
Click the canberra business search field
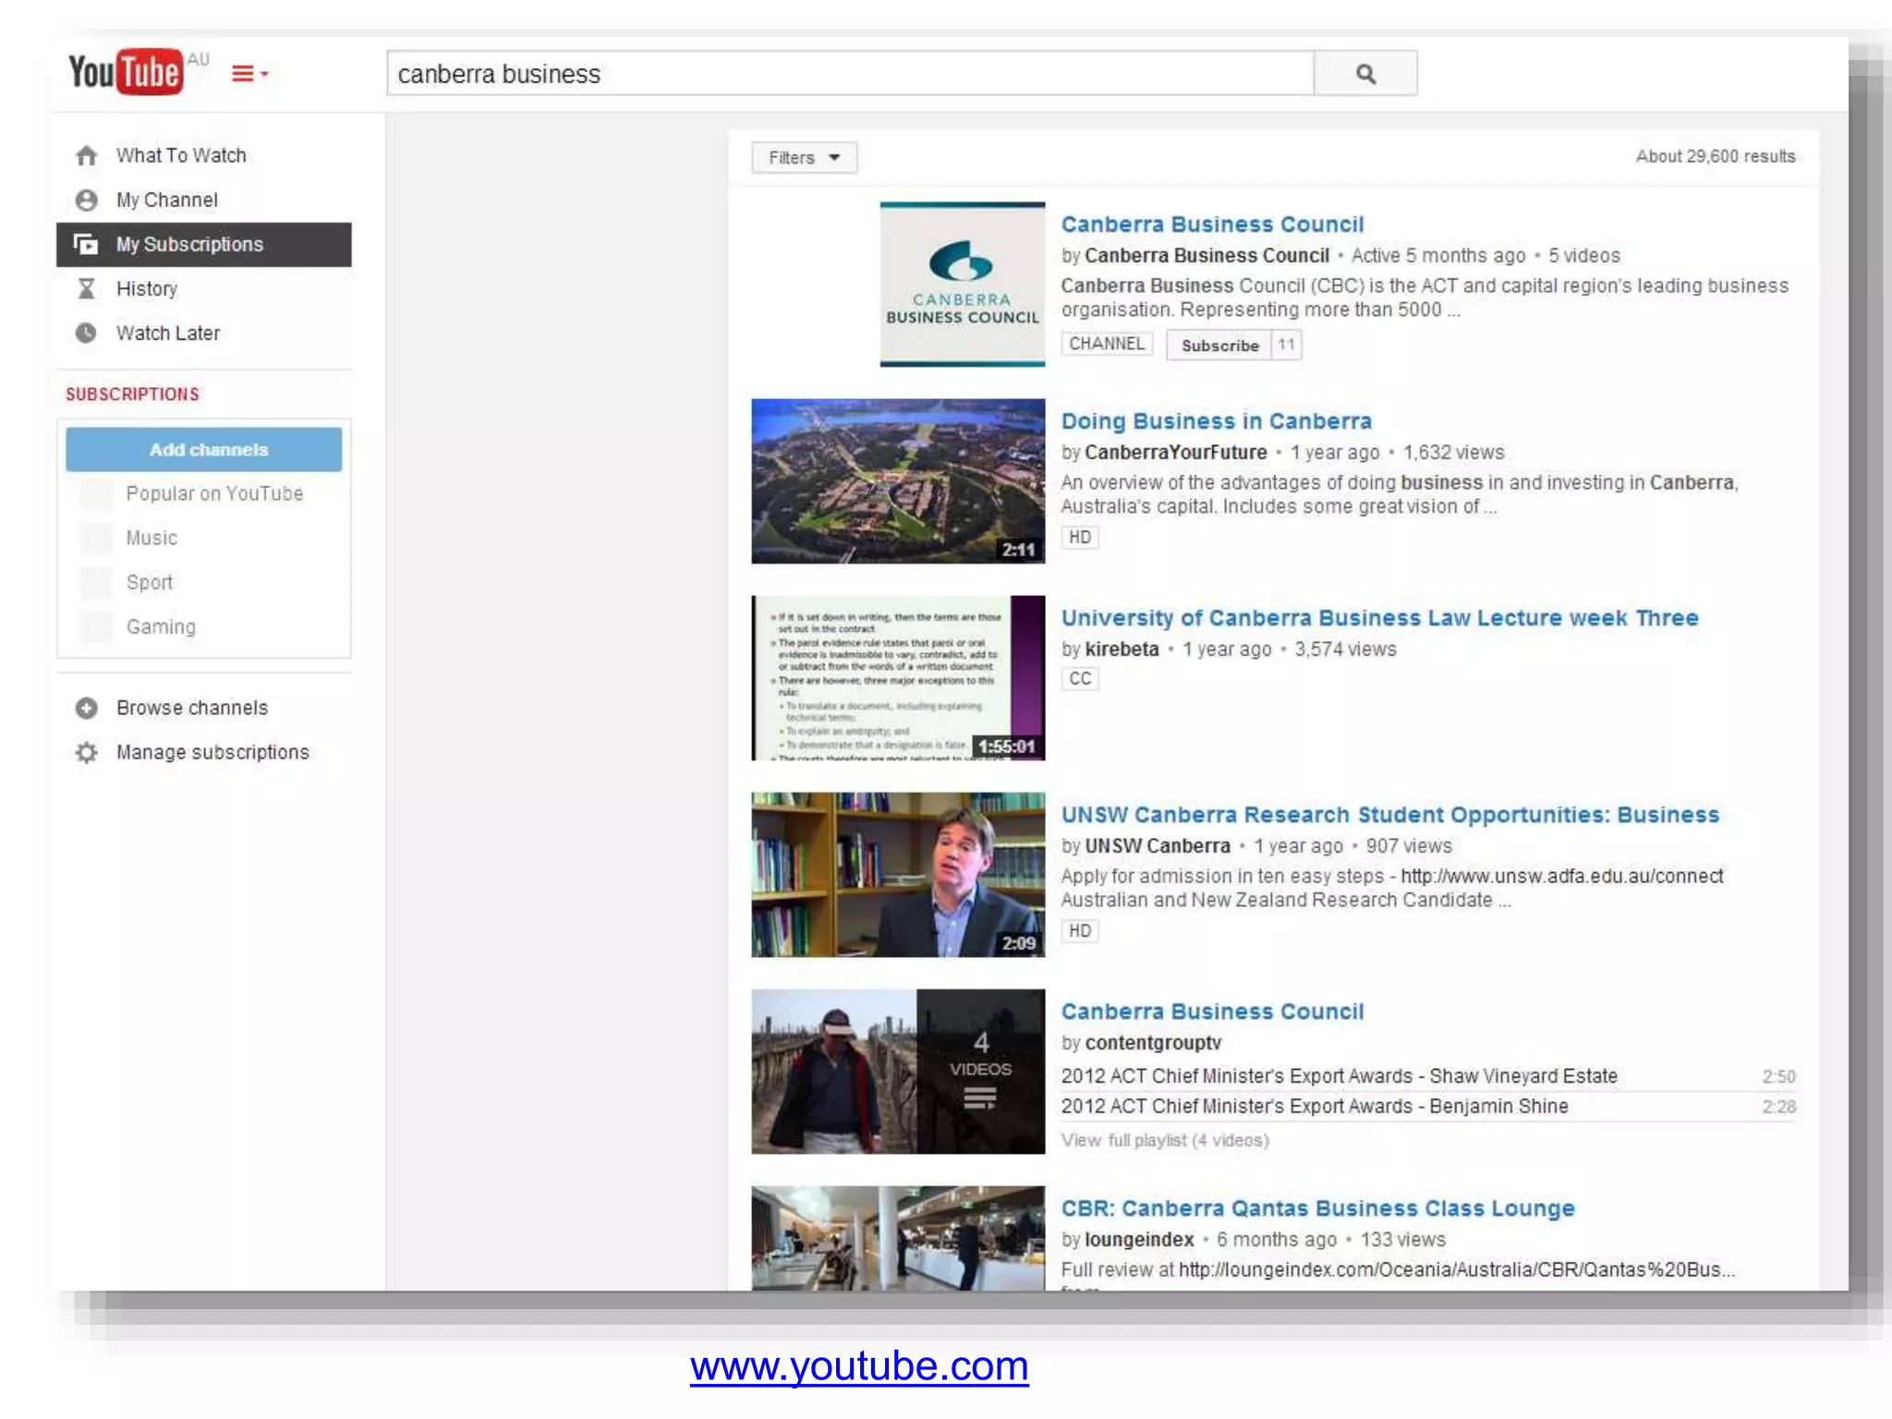[850, 74]
